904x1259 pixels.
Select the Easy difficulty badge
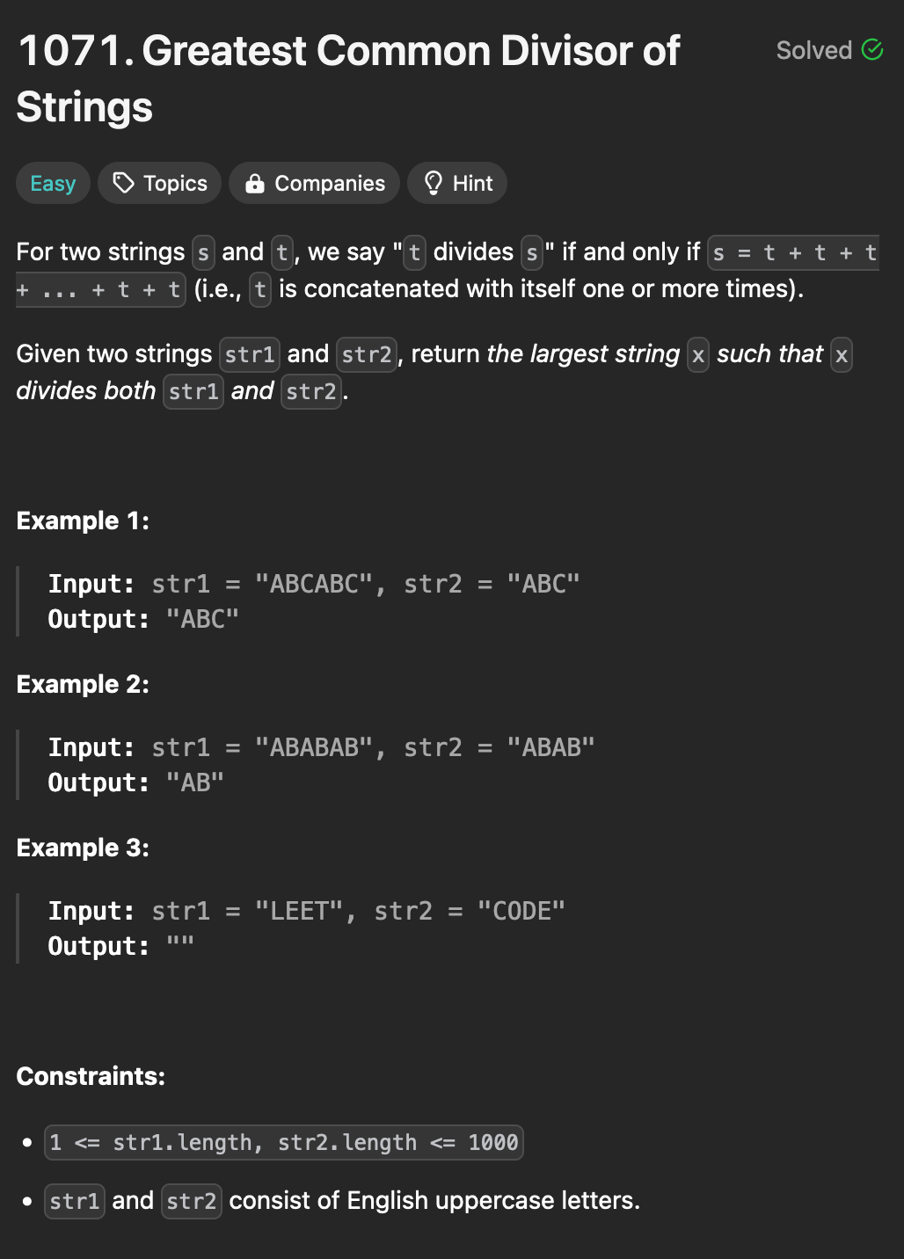53,183
